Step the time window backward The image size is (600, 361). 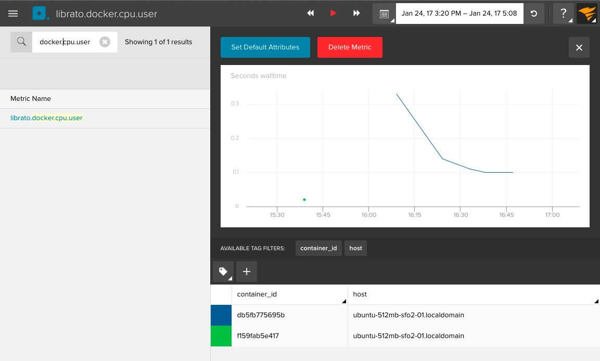point(311,14)
